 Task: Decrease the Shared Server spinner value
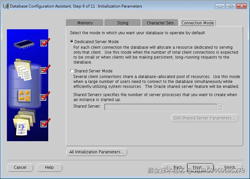tap(220, 109)
